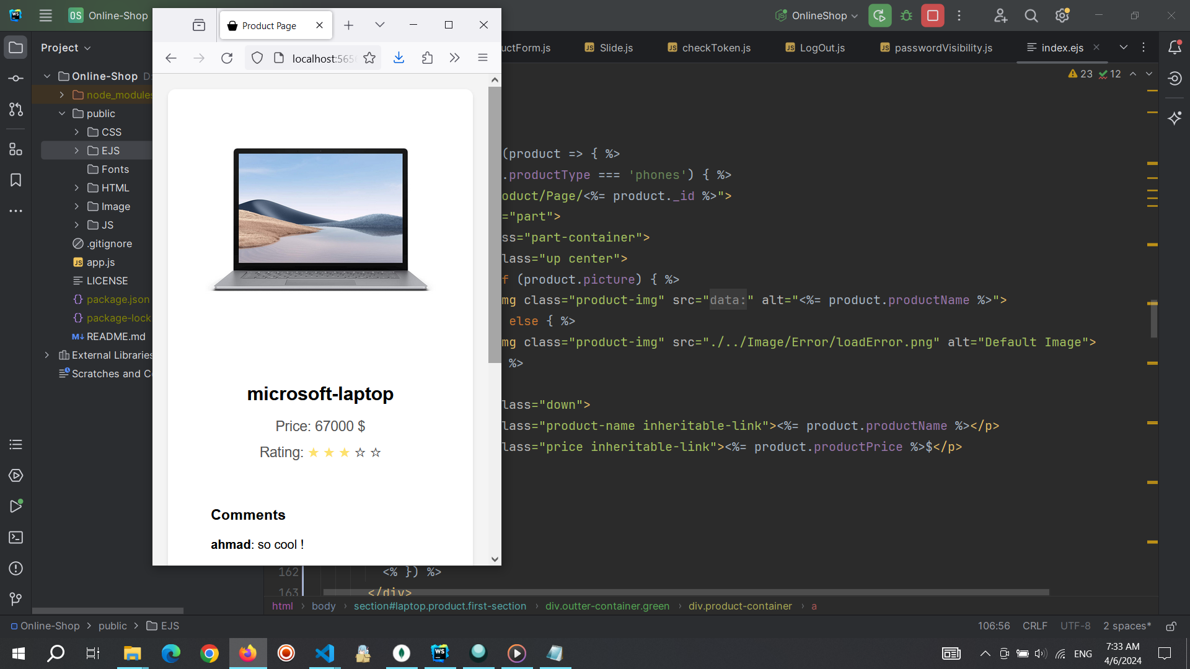Click the fourth rating star

point(360,453)
